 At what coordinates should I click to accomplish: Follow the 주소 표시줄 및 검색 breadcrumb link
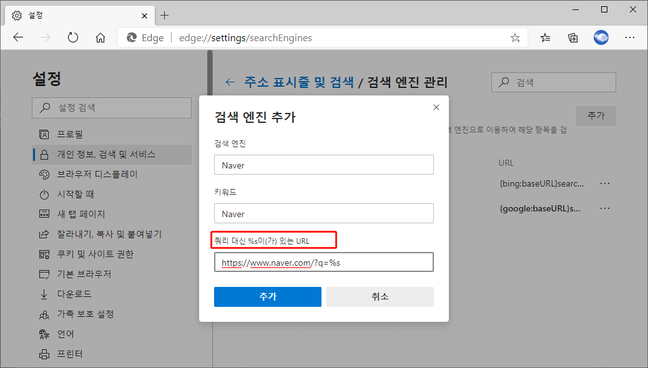pos(299,82)
